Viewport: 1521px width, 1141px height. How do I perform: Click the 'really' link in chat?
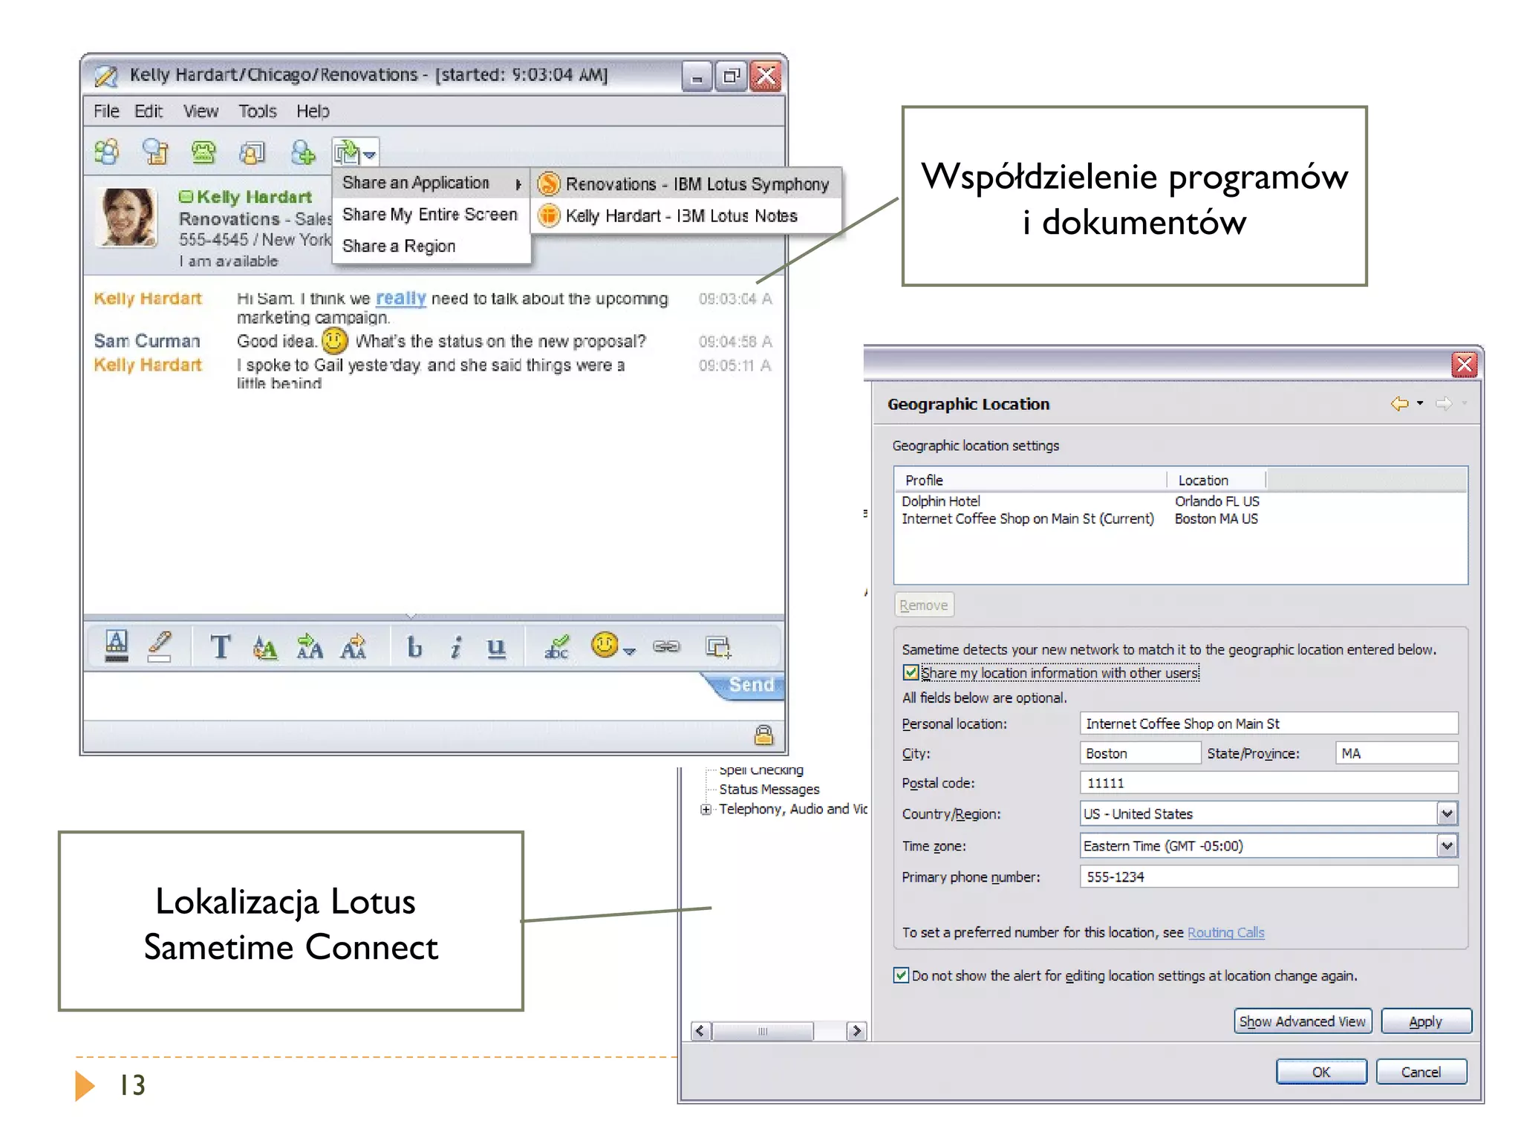point(400,299)
